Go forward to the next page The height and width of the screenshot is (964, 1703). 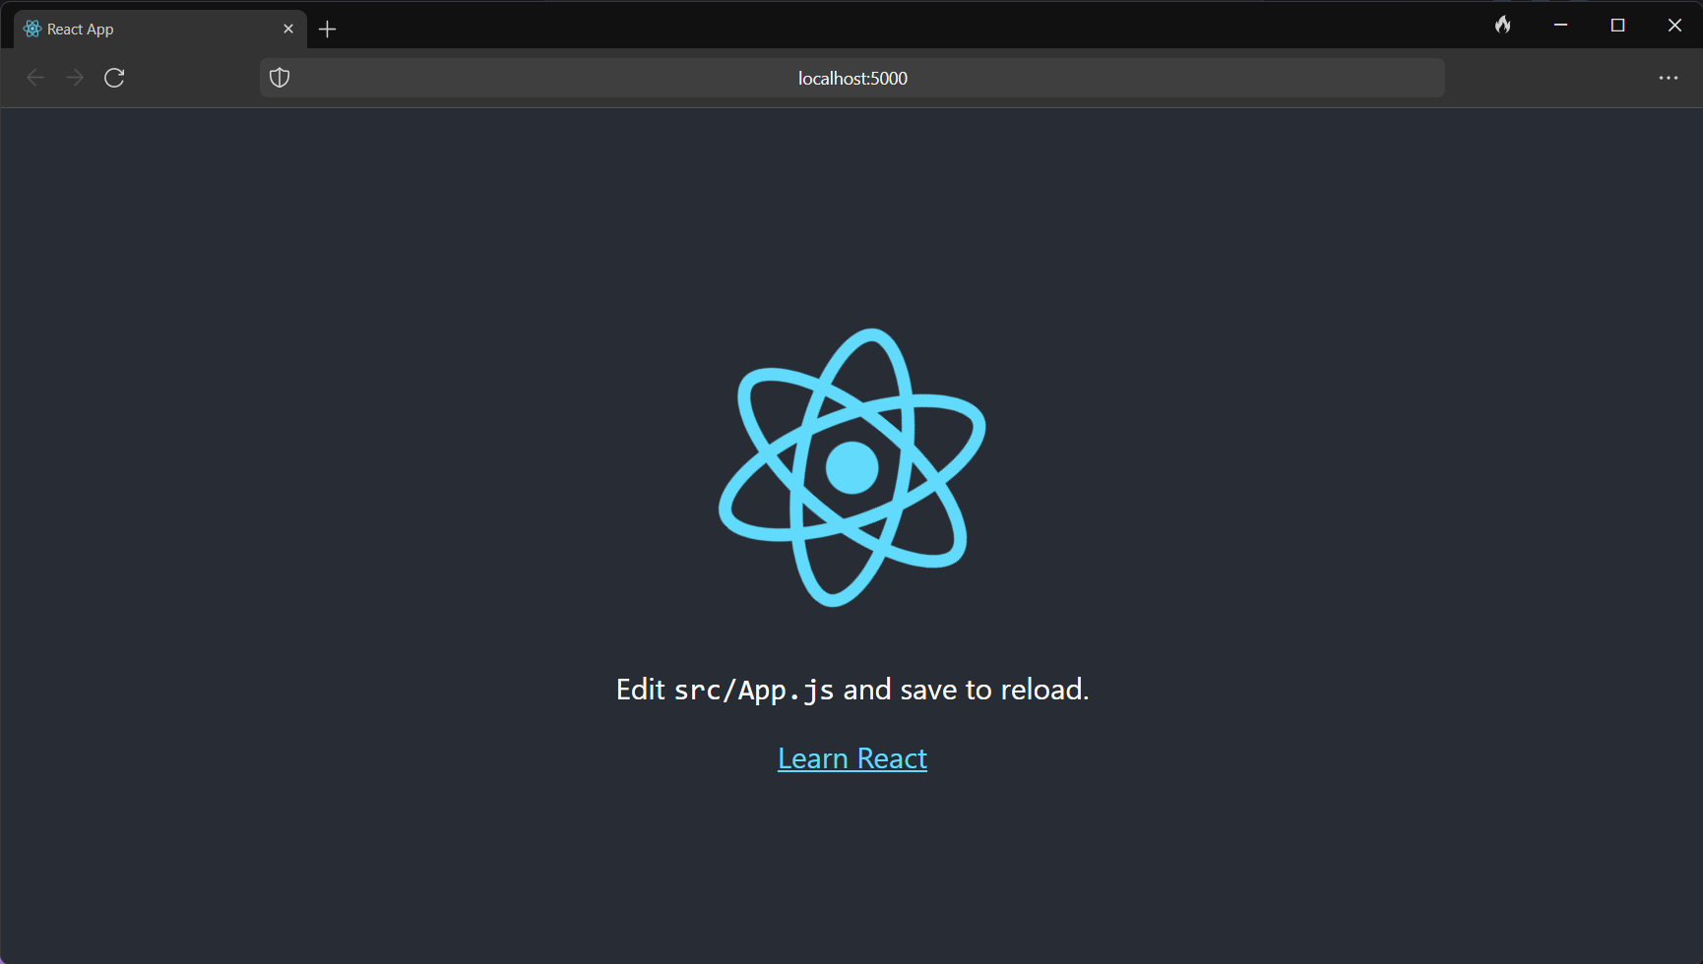(75, 78)
